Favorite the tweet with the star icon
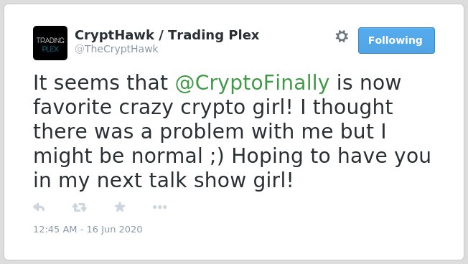Viewport: 468px width, 264px height. [x=120, y=207]
